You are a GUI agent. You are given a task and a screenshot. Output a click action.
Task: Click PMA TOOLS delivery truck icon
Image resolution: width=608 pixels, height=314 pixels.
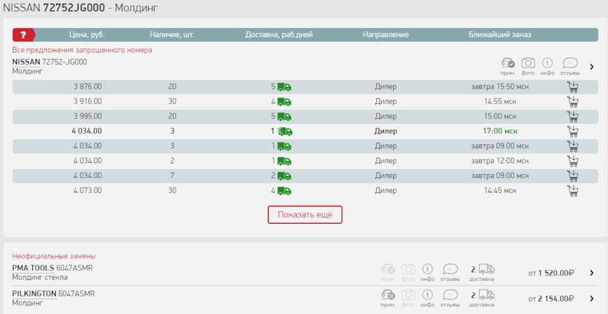(486, 269)
